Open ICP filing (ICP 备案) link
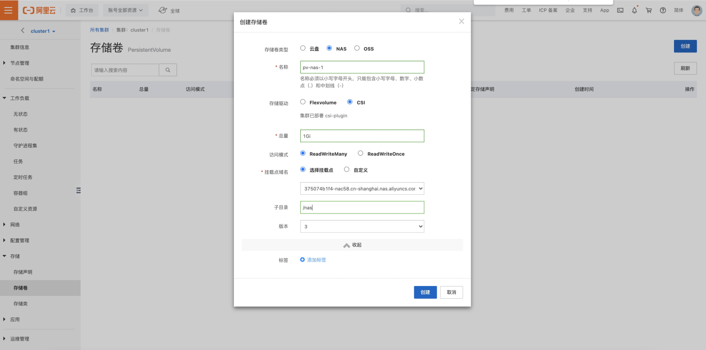Screen dimensions: 706x350 (x=548, y=10)
